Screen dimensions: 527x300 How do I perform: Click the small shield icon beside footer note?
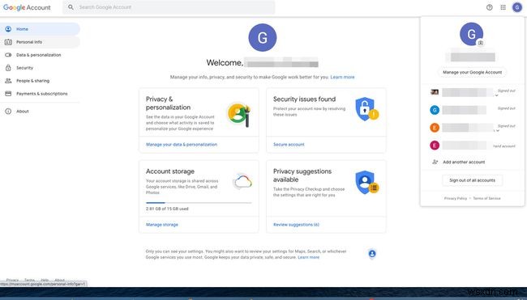[x=372, y=254]
